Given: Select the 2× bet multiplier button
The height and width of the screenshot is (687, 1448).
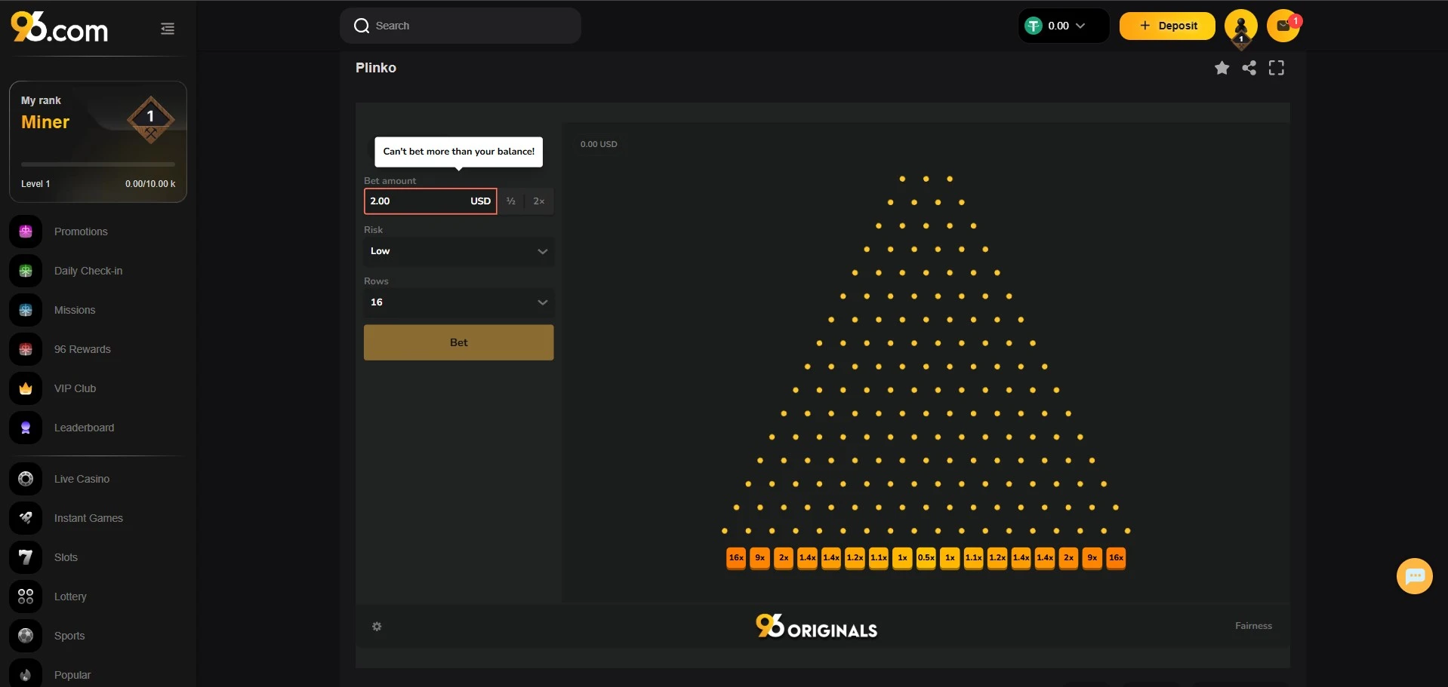Looking at the screenshot, I should 539,201.
